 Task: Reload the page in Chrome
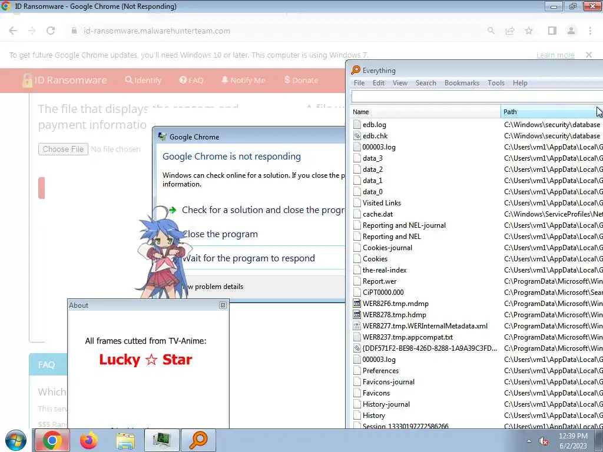coord(51,31)
